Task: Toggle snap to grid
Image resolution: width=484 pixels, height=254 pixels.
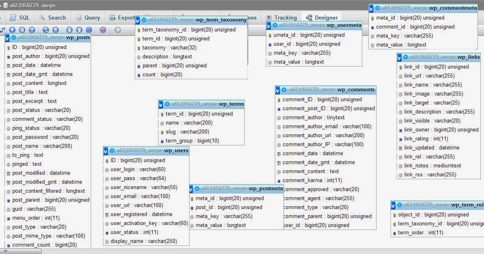Action: tap(56, 29)
